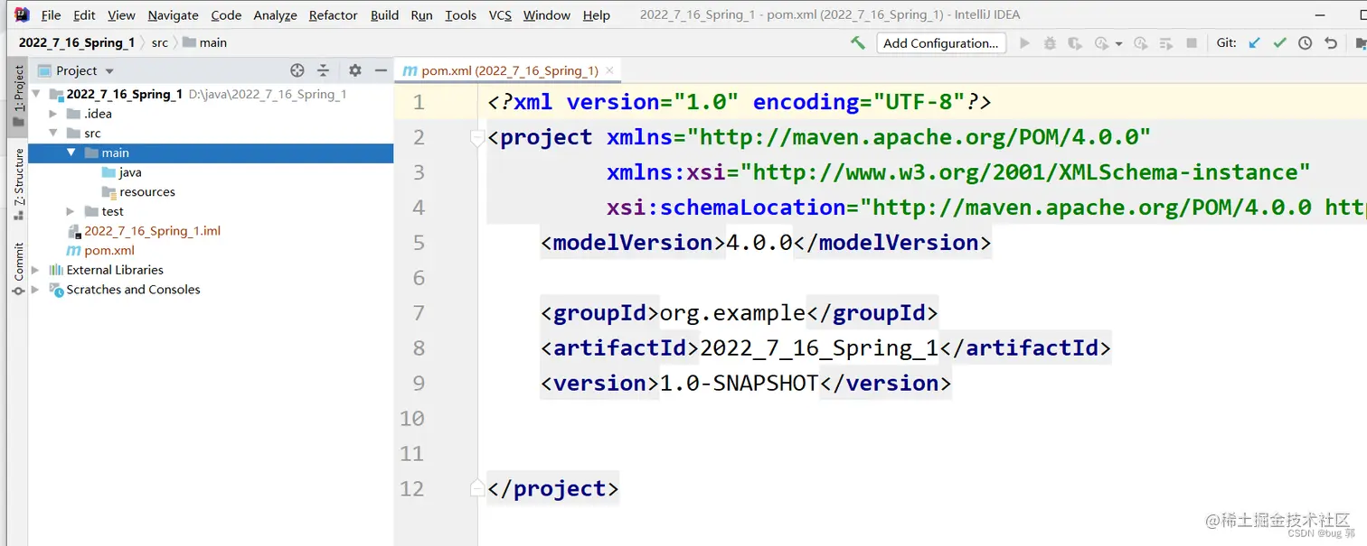Open the Tools menu
The width and height of the screenshot is (1367, 546).
pos(460,14)
